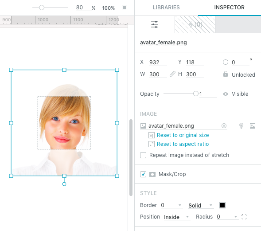Toggle the Visible eye icon

226,94
